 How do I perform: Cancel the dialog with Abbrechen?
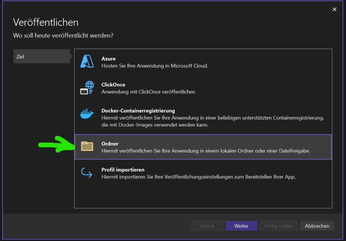pyautogui.click(x=317, y=226)
